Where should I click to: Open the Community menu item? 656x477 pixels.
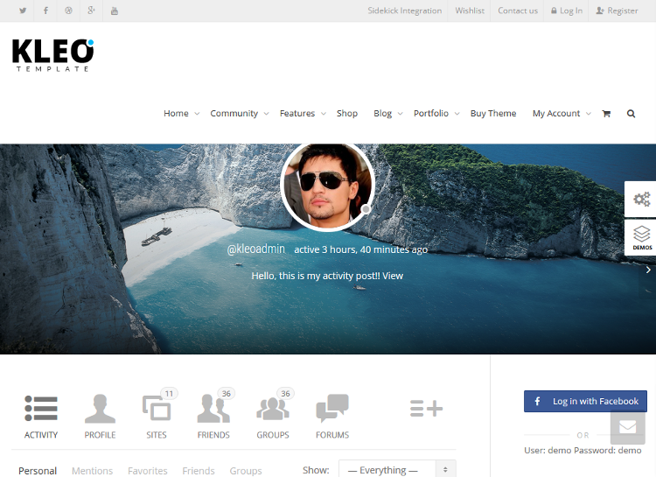234,114
